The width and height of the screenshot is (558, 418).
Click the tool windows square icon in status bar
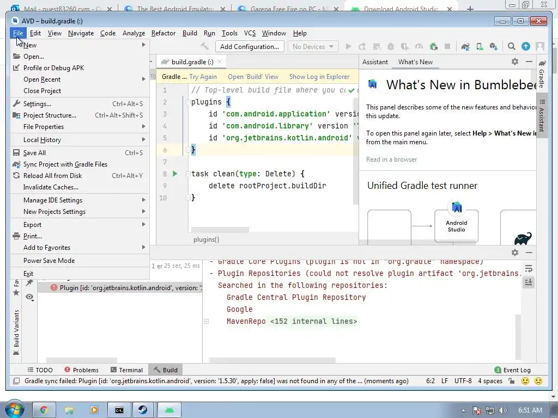pos(16,381)
